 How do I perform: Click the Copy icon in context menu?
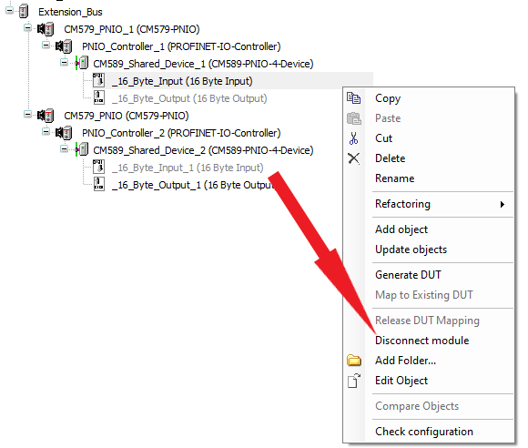click(353, 98)
